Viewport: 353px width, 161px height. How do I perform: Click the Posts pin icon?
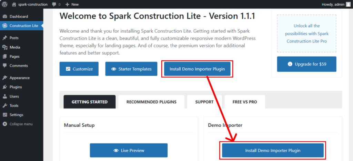pos(4,38)
